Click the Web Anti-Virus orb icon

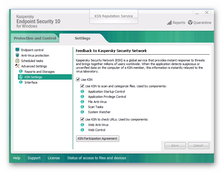click(x=82, y=125)
